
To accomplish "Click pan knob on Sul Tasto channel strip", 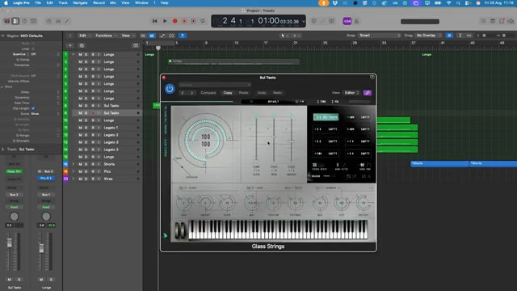I will [15, 217].
